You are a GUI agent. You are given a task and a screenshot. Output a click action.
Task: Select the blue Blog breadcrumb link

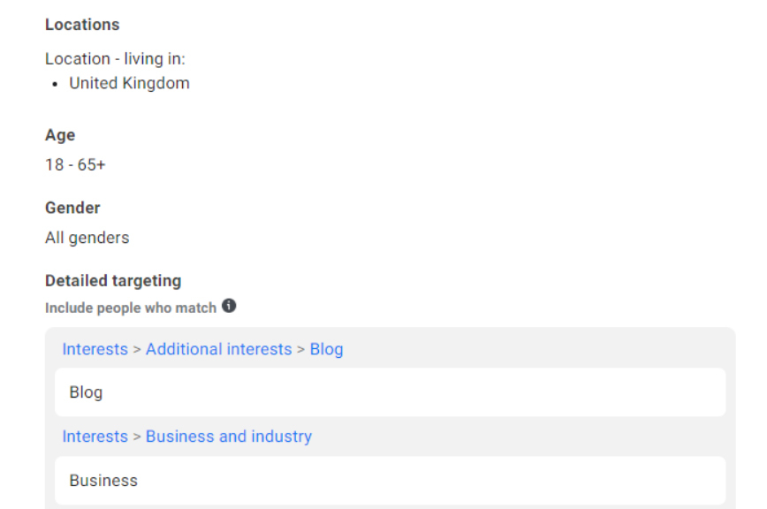pos(326,349)
